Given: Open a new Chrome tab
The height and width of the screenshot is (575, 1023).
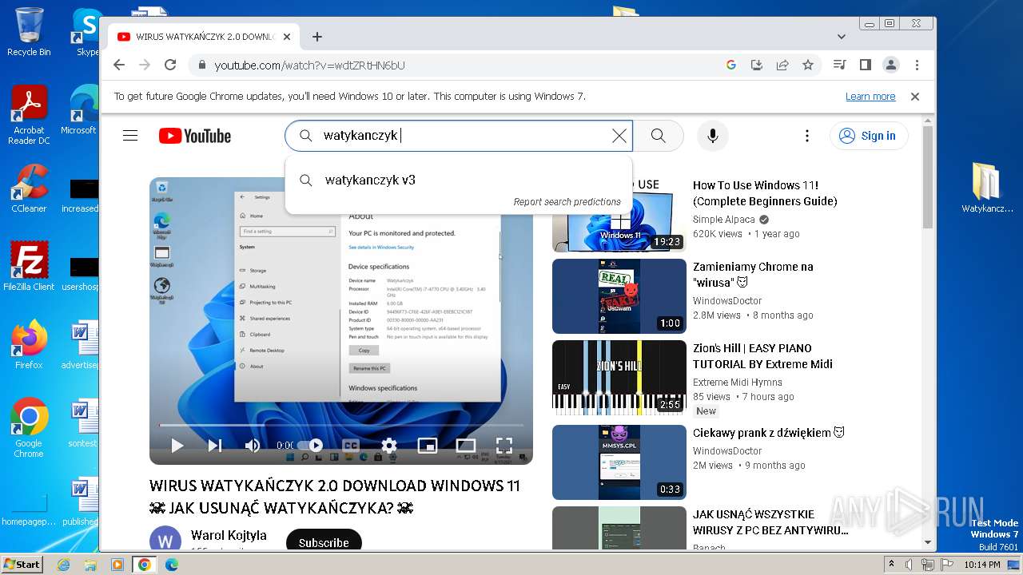Looking at the screenshot, I should pos(317,37).
